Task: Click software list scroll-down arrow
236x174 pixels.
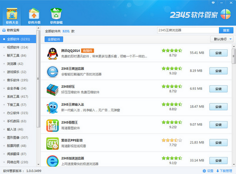Action: pos(234,165)
